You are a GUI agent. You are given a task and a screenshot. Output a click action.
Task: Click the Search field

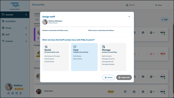pos(138,5)
